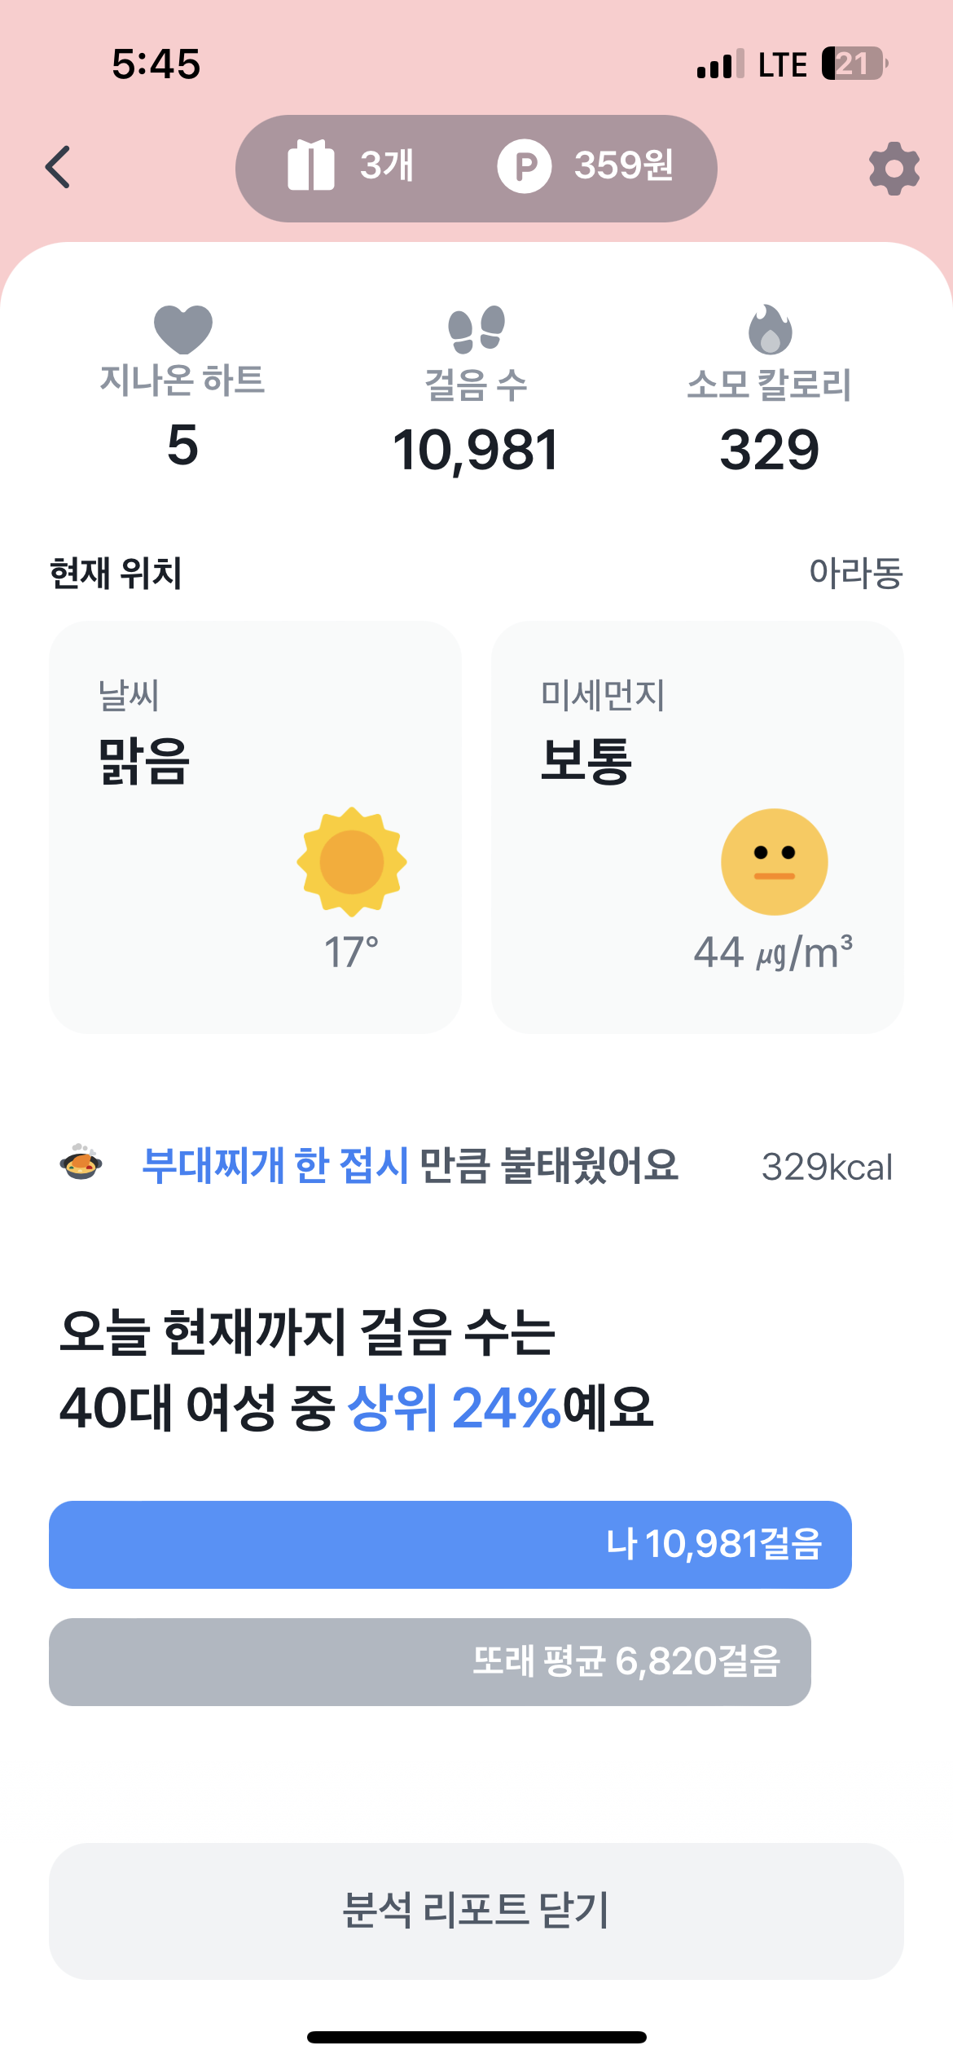
Task: Open the 미세먼지 보통 dust card
Action: point(697,827)
